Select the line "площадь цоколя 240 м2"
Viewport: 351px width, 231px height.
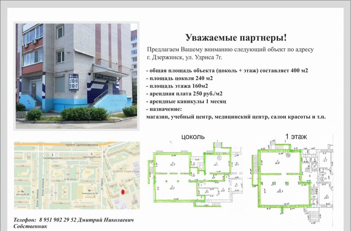[179, 78]
